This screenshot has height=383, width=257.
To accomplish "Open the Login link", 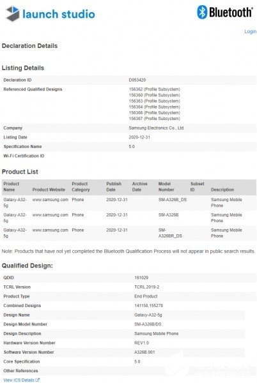I will click(250, 31).
